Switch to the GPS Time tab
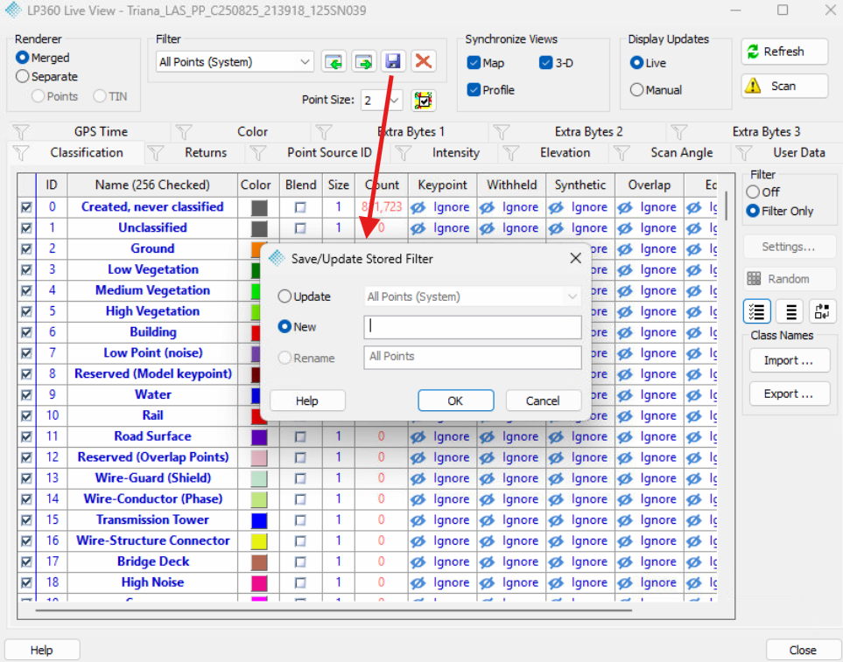The width and height of the screenshot is (843, 662). 101,131
